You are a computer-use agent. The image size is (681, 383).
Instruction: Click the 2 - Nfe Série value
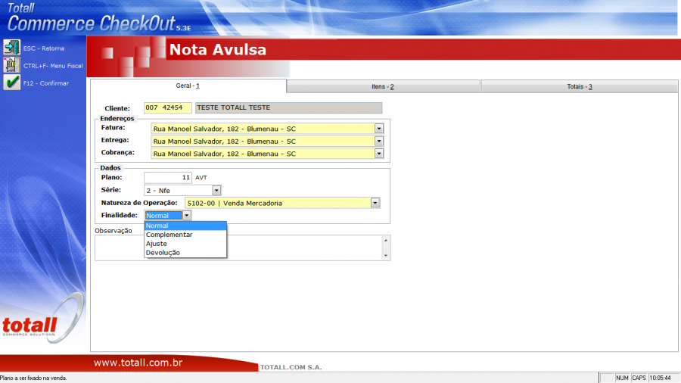pyautogui.click(x=158, y=191)
